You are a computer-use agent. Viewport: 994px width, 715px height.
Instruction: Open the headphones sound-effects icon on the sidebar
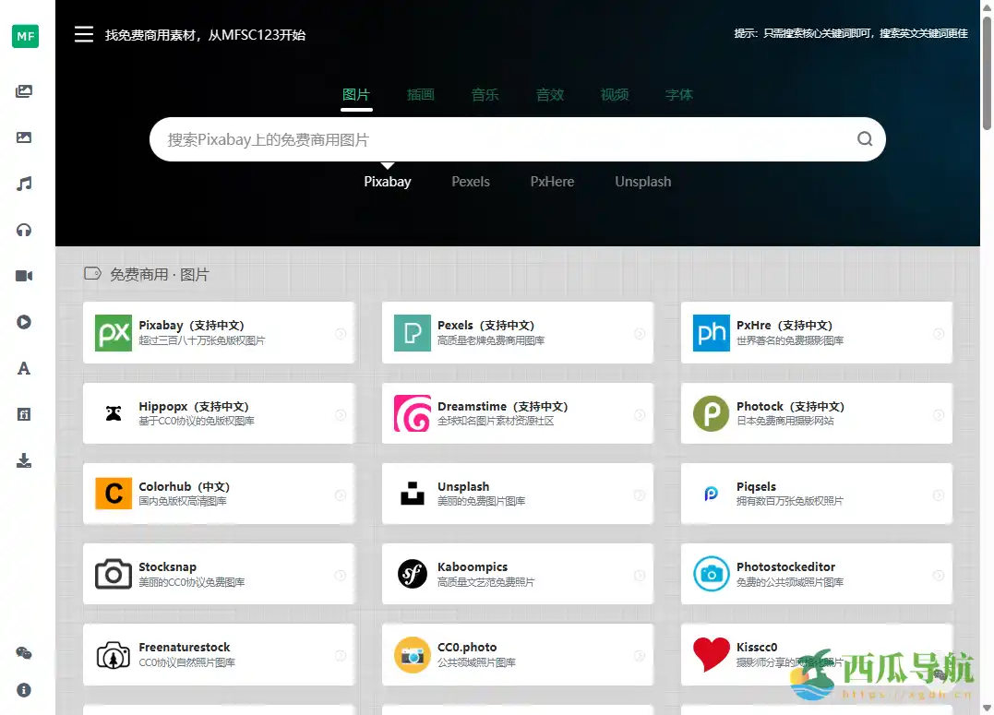click(x=25, y=229)
